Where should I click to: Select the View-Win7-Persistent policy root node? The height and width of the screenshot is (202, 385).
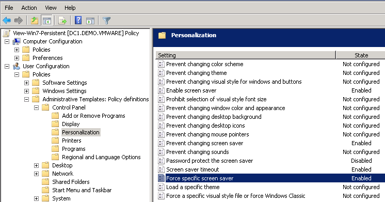tap(76, 33)
